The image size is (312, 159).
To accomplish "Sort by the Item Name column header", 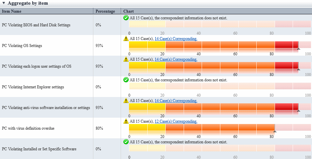I will click(12, 11).
